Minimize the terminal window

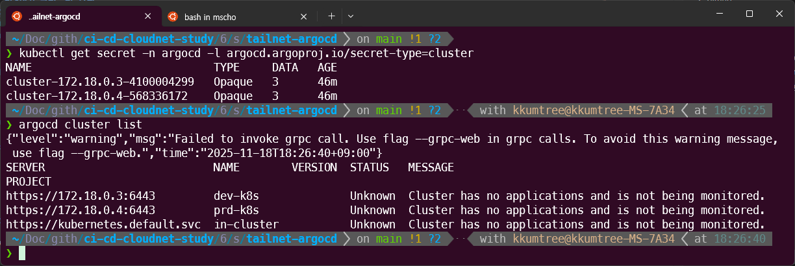coord(720,13)
